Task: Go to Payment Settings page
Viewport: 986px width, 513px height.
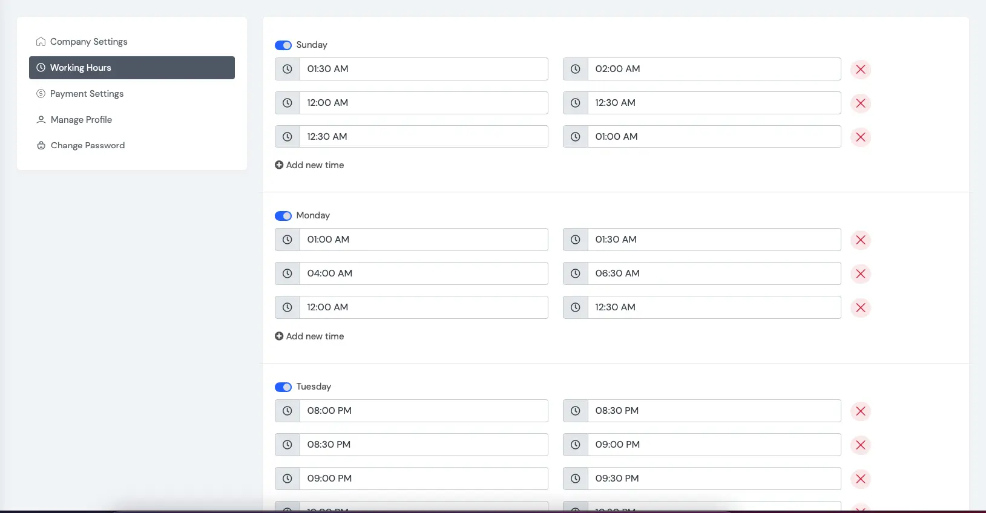Action: 87,94
